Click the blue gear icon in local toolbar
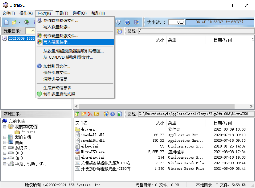255x188 pixels. tap(113, 114)
